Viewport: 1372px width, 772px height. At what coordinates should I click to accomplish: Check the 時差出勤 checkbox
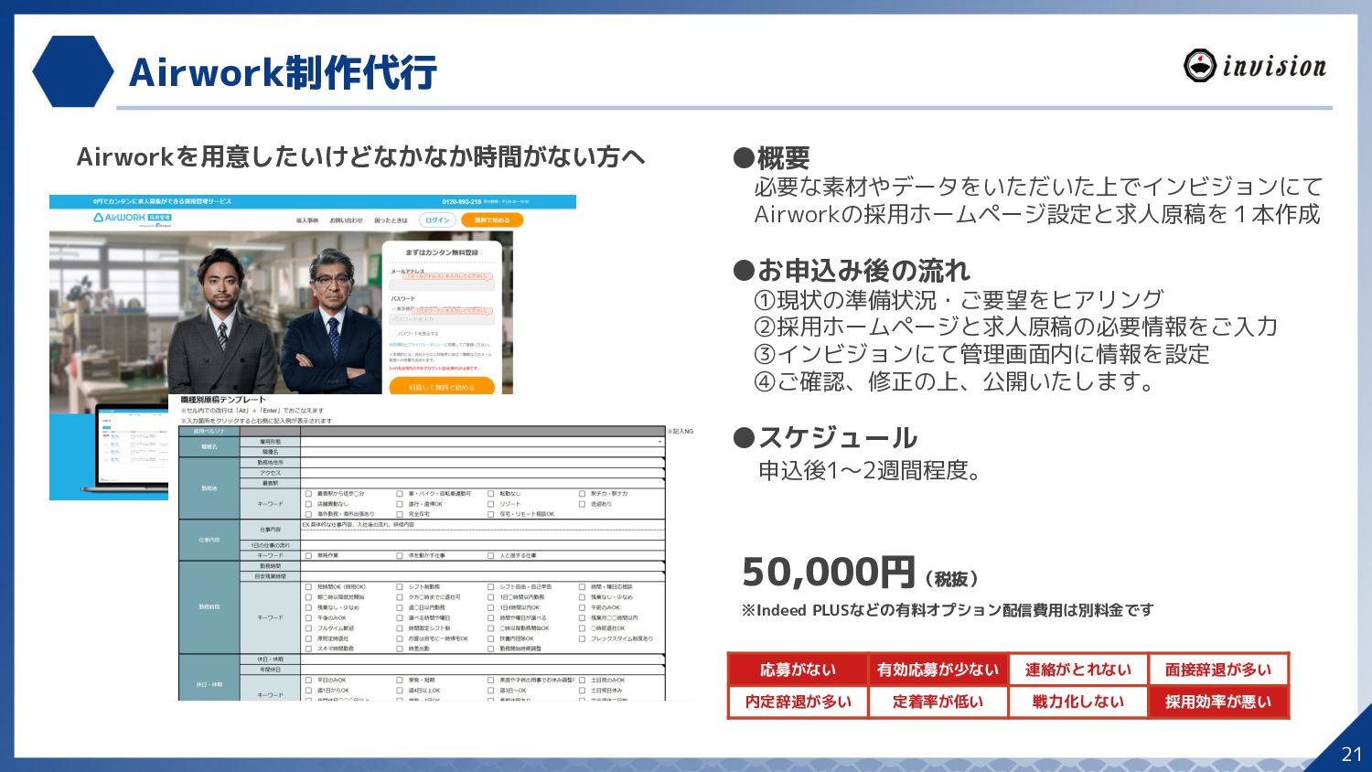(400, 649)
